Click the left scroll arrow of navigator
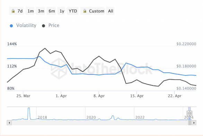The image size is (203, 136). click(9, 123)
